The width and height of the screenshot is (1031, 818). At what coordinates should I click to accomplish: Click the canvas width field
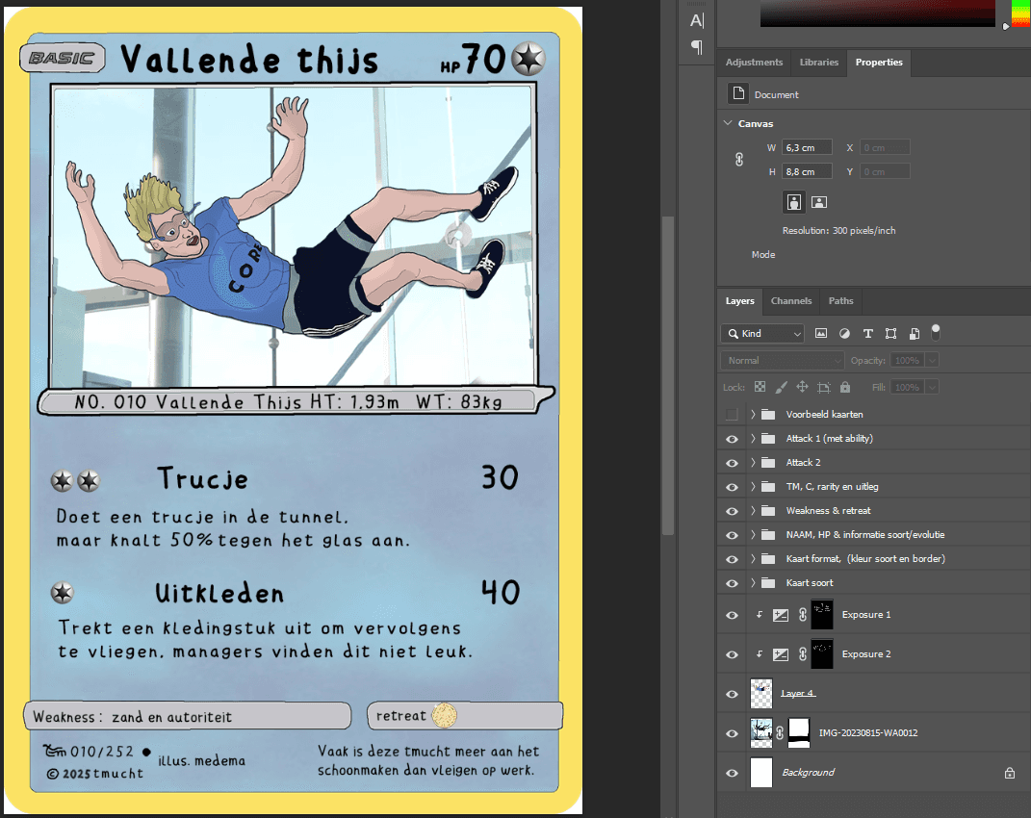point(807,147)
